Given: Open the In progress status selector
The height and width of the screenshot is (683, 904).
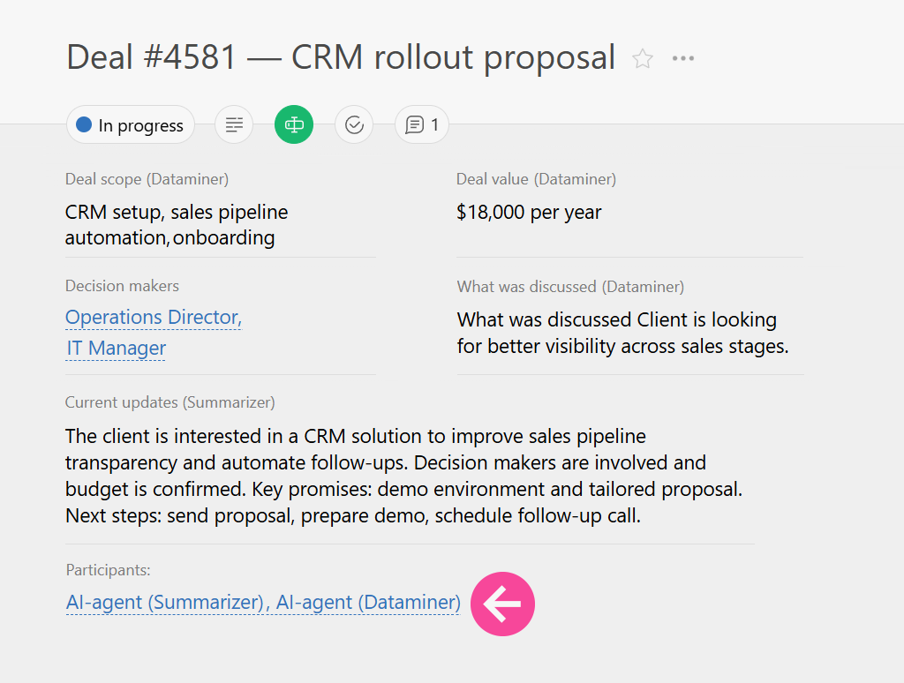Looking at the screenshot, I should [131, 124].
